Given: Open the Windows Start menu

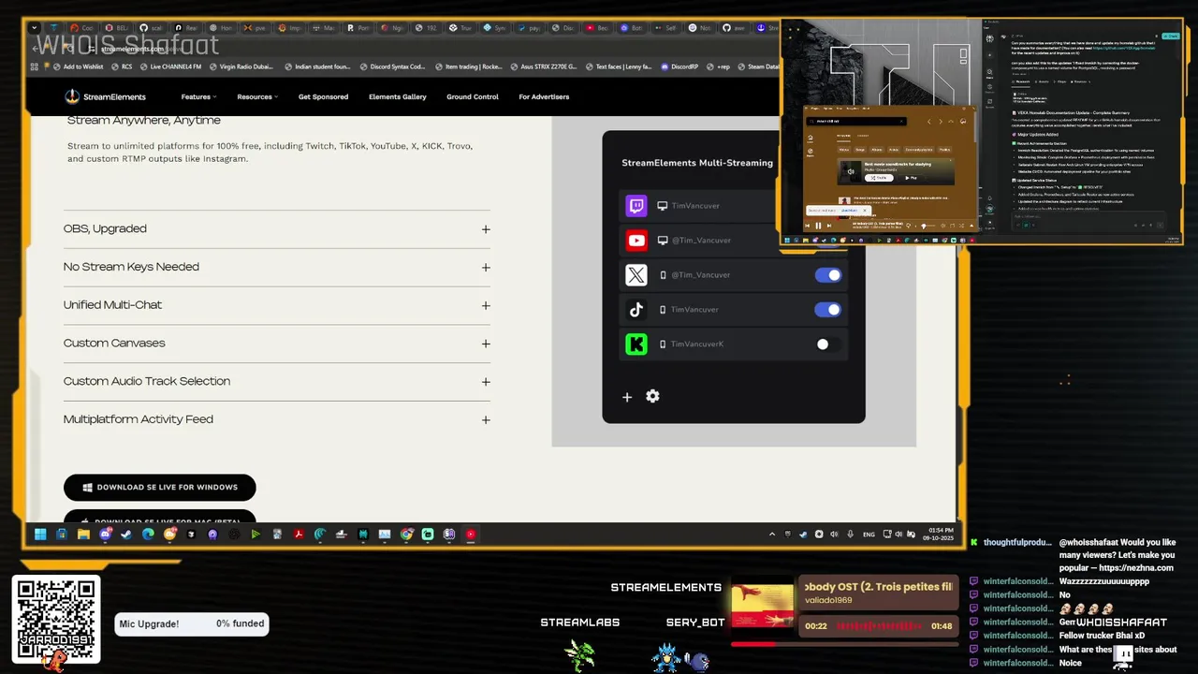Looking at the screenshot, I should pos(40,535).
